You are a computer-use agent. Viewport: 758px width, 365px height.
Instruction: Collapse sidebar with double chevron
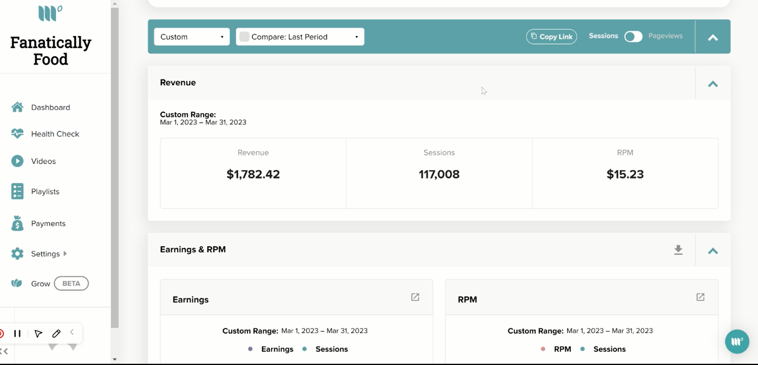point(4,351)
